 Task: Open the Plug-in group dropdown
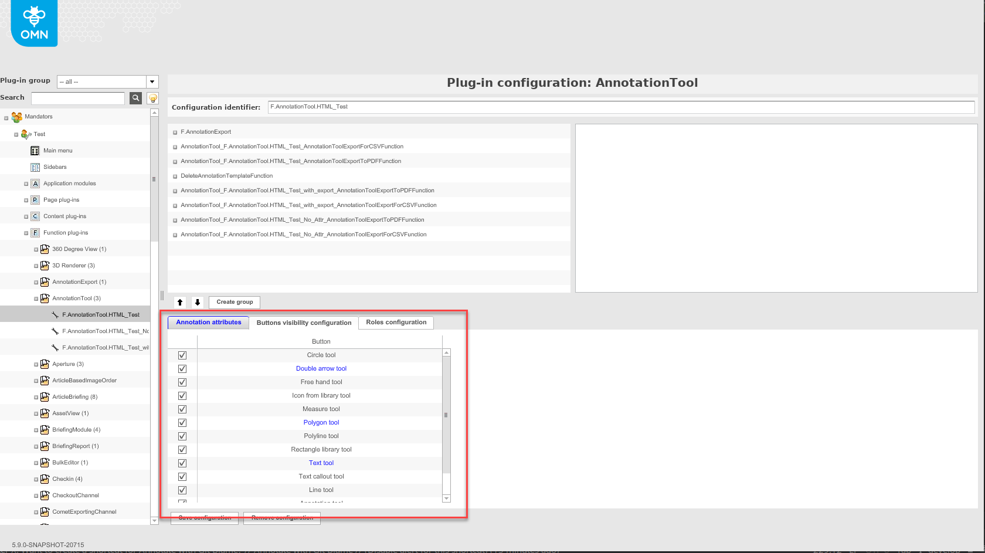pos(152,82)
